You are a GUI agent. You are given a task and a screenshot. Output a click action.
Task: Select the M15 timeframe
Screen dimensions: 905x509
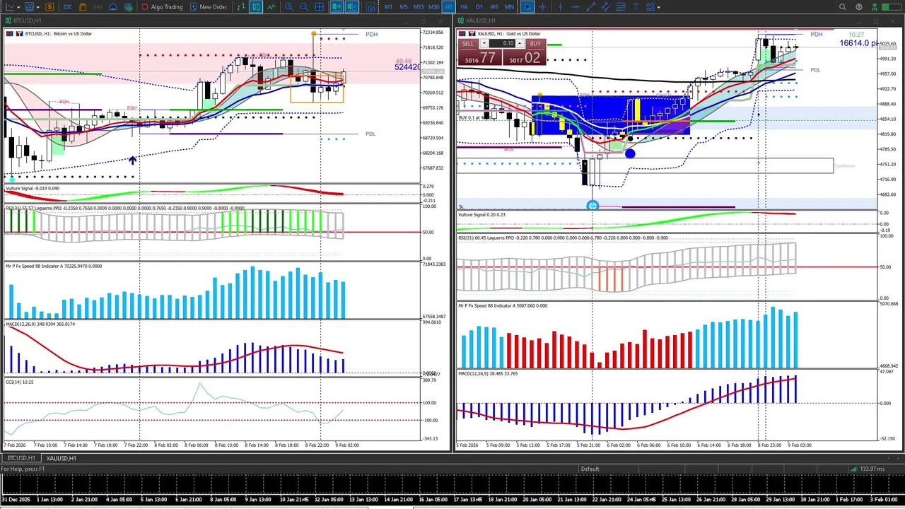[419, 7]
